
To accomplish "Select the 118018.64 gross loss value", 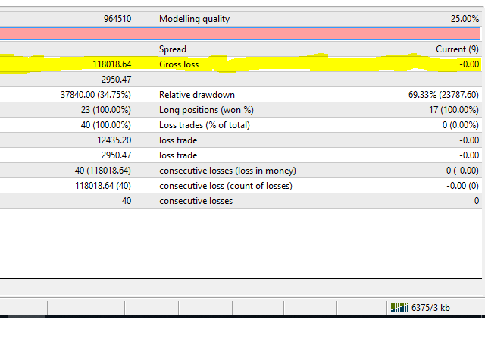I will tap(111, 64).
